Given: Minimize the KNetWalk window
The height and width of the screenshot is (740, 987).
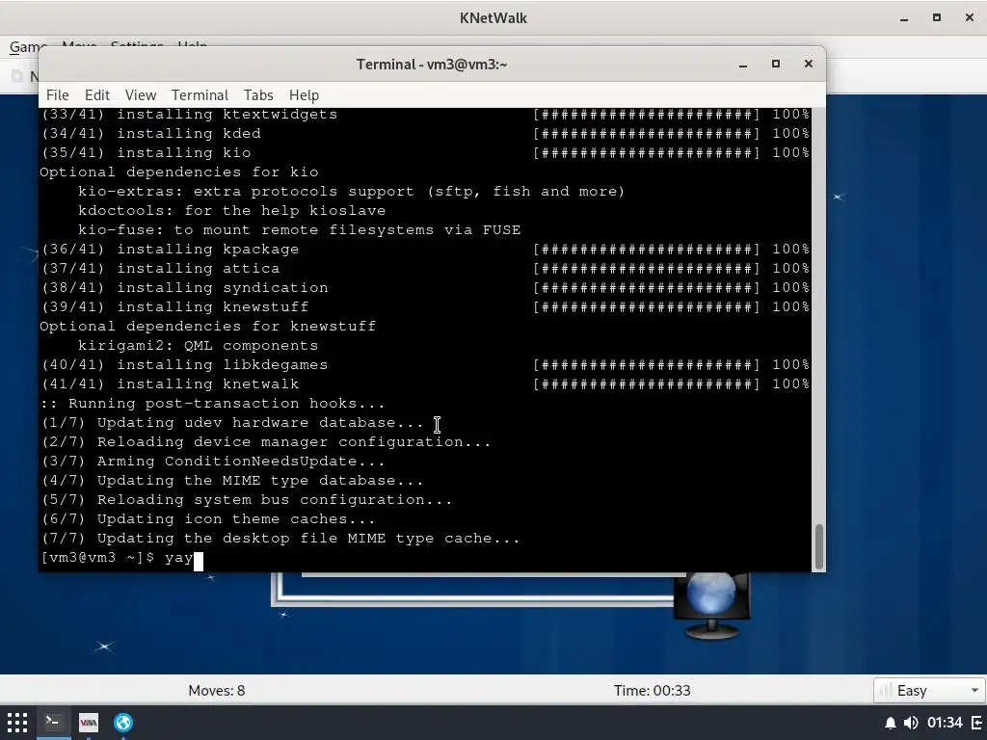Looking at the screenshot, I should [904, 18].
